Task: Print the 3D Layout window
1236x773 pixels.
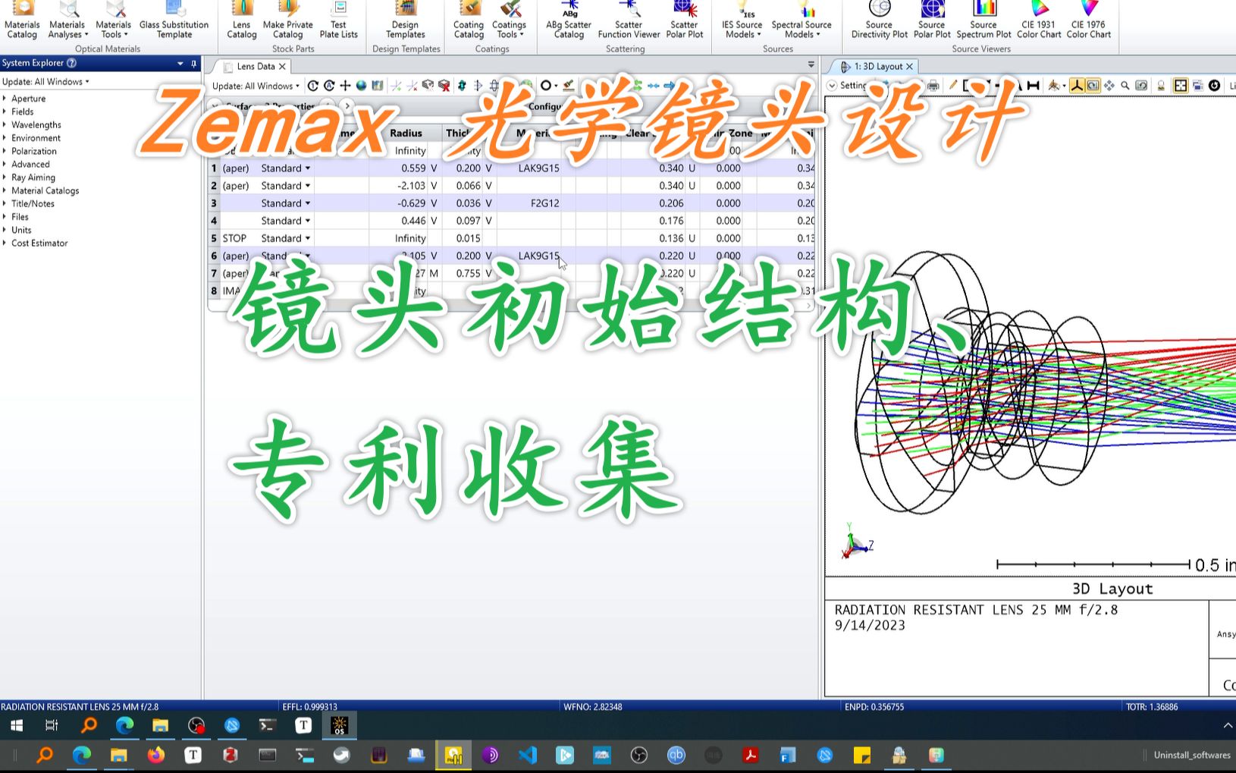Action: pyautogui.click(x=933, y=86)
